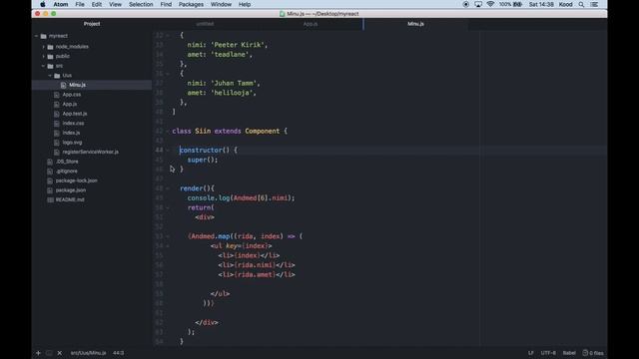Screen dimensions: 639x359
Task: Expand the public folder arrow
Action: (43, 57)
